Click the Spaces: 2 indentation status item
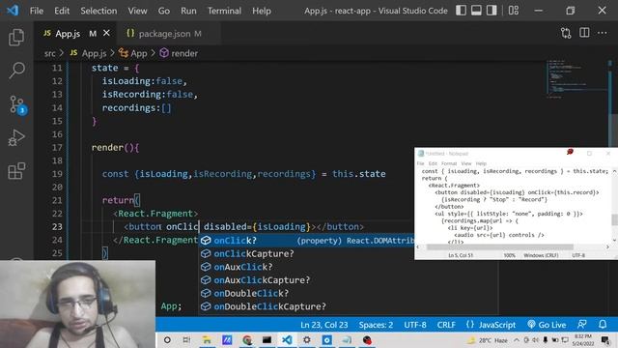618x348 pixels. 376,325
